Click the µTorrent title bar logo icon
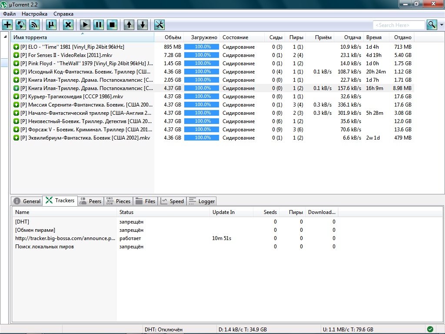The height and width of the screenshot is (334, 445). pos(4,4)
